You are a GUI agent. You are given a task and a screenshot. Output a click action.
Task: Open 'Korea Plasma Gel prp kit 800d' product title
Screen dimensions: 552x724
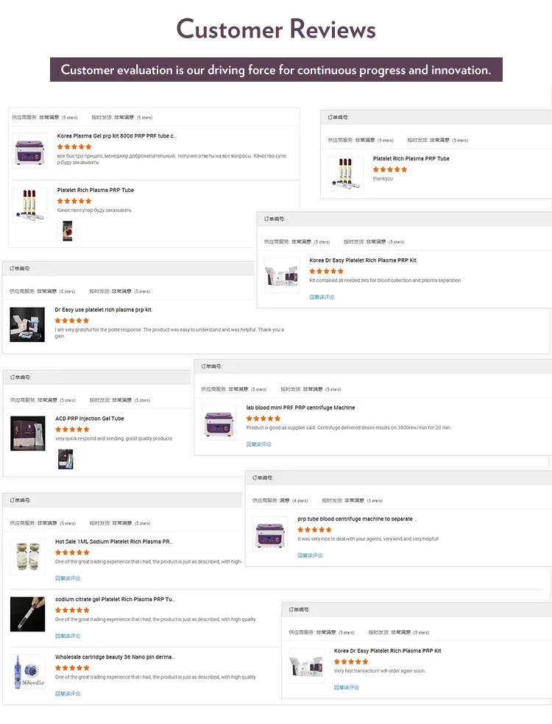(x=117, y=136)
